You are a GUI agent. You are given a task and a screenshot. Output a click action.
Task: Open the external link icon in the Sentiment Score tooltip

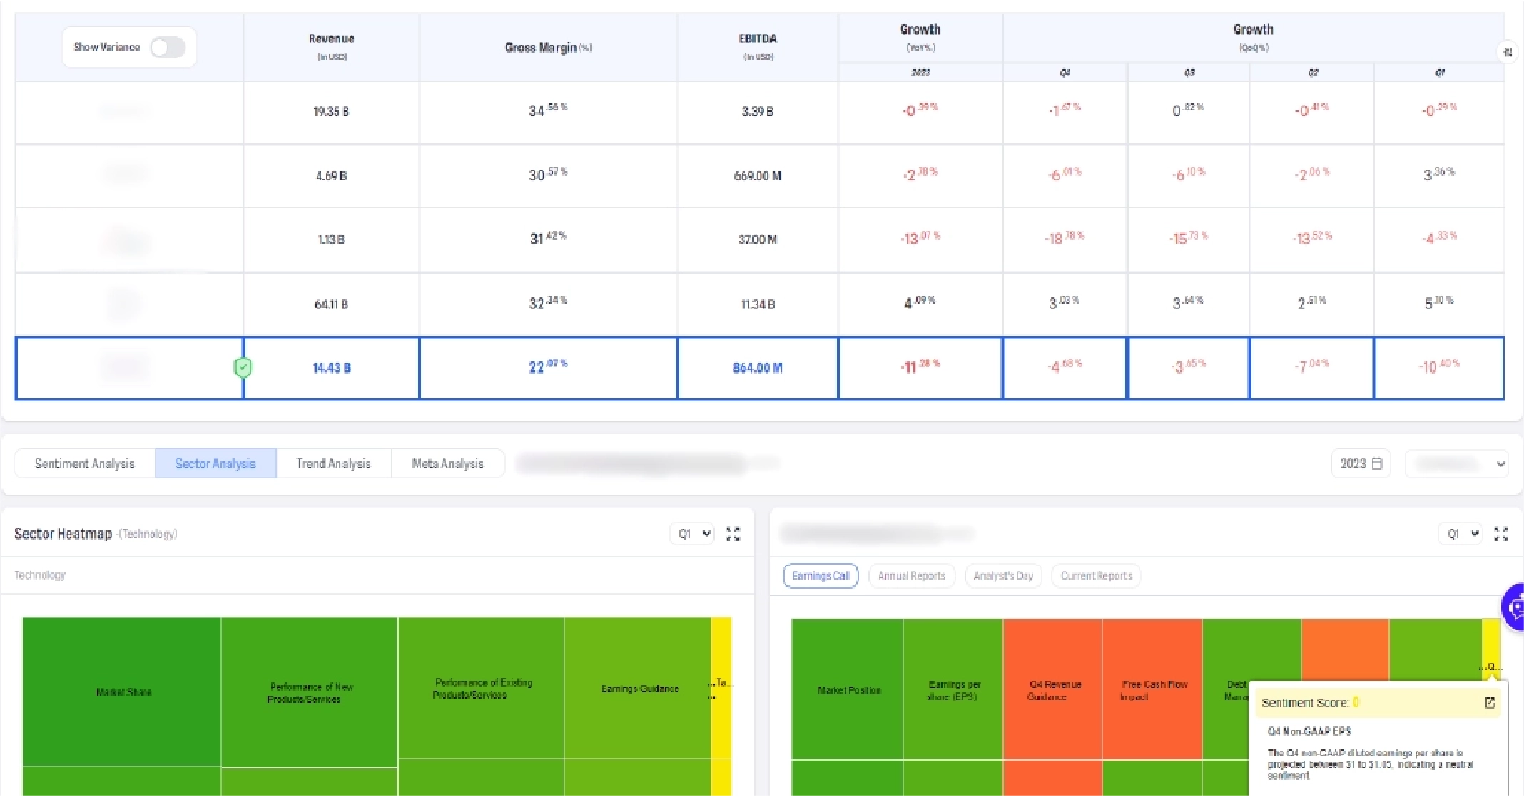(1490, 703)
